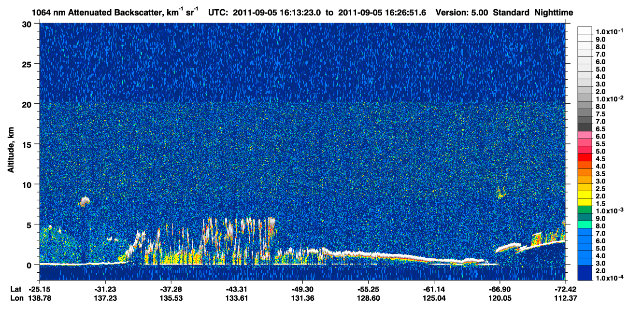Image resolution: width=628 pixels, height=322 pixels.
Task: Click the altitude tick label '15'
Action: [x=28, y=144]
